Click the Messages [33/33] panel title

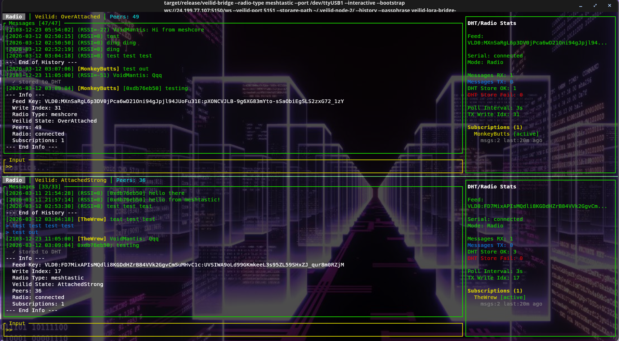click(35, 187)
